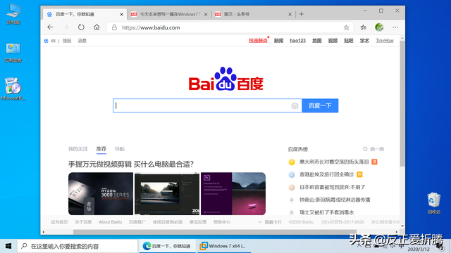Open hot item 香港赴埃及旅行团全确诊
Viewport: 451px width, 253px height.
(326, 174)
